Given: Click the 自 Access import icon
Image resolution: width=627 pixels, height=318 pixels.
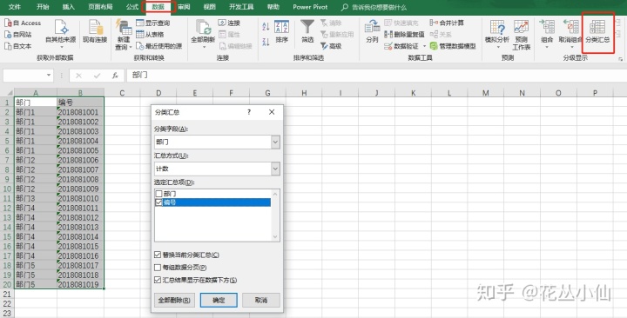Looking at the screenshot, I should coord(8,23).
